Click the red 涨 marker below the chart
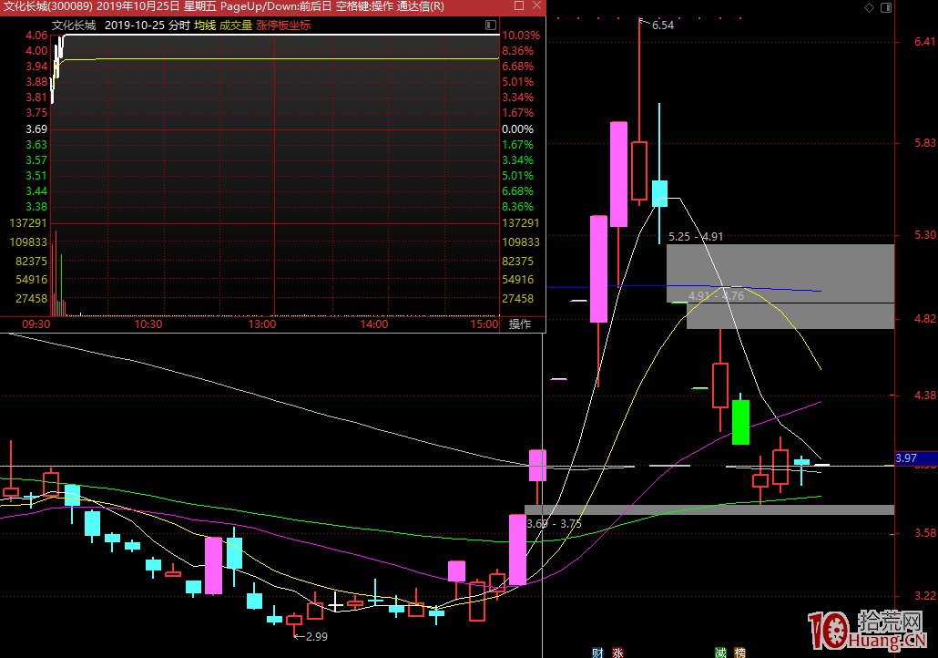938x658 pixels. (618, 652)
